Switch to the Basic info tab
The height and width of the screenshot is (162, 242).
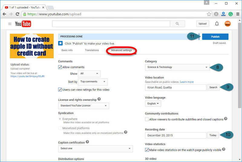(x=67, y=50)
